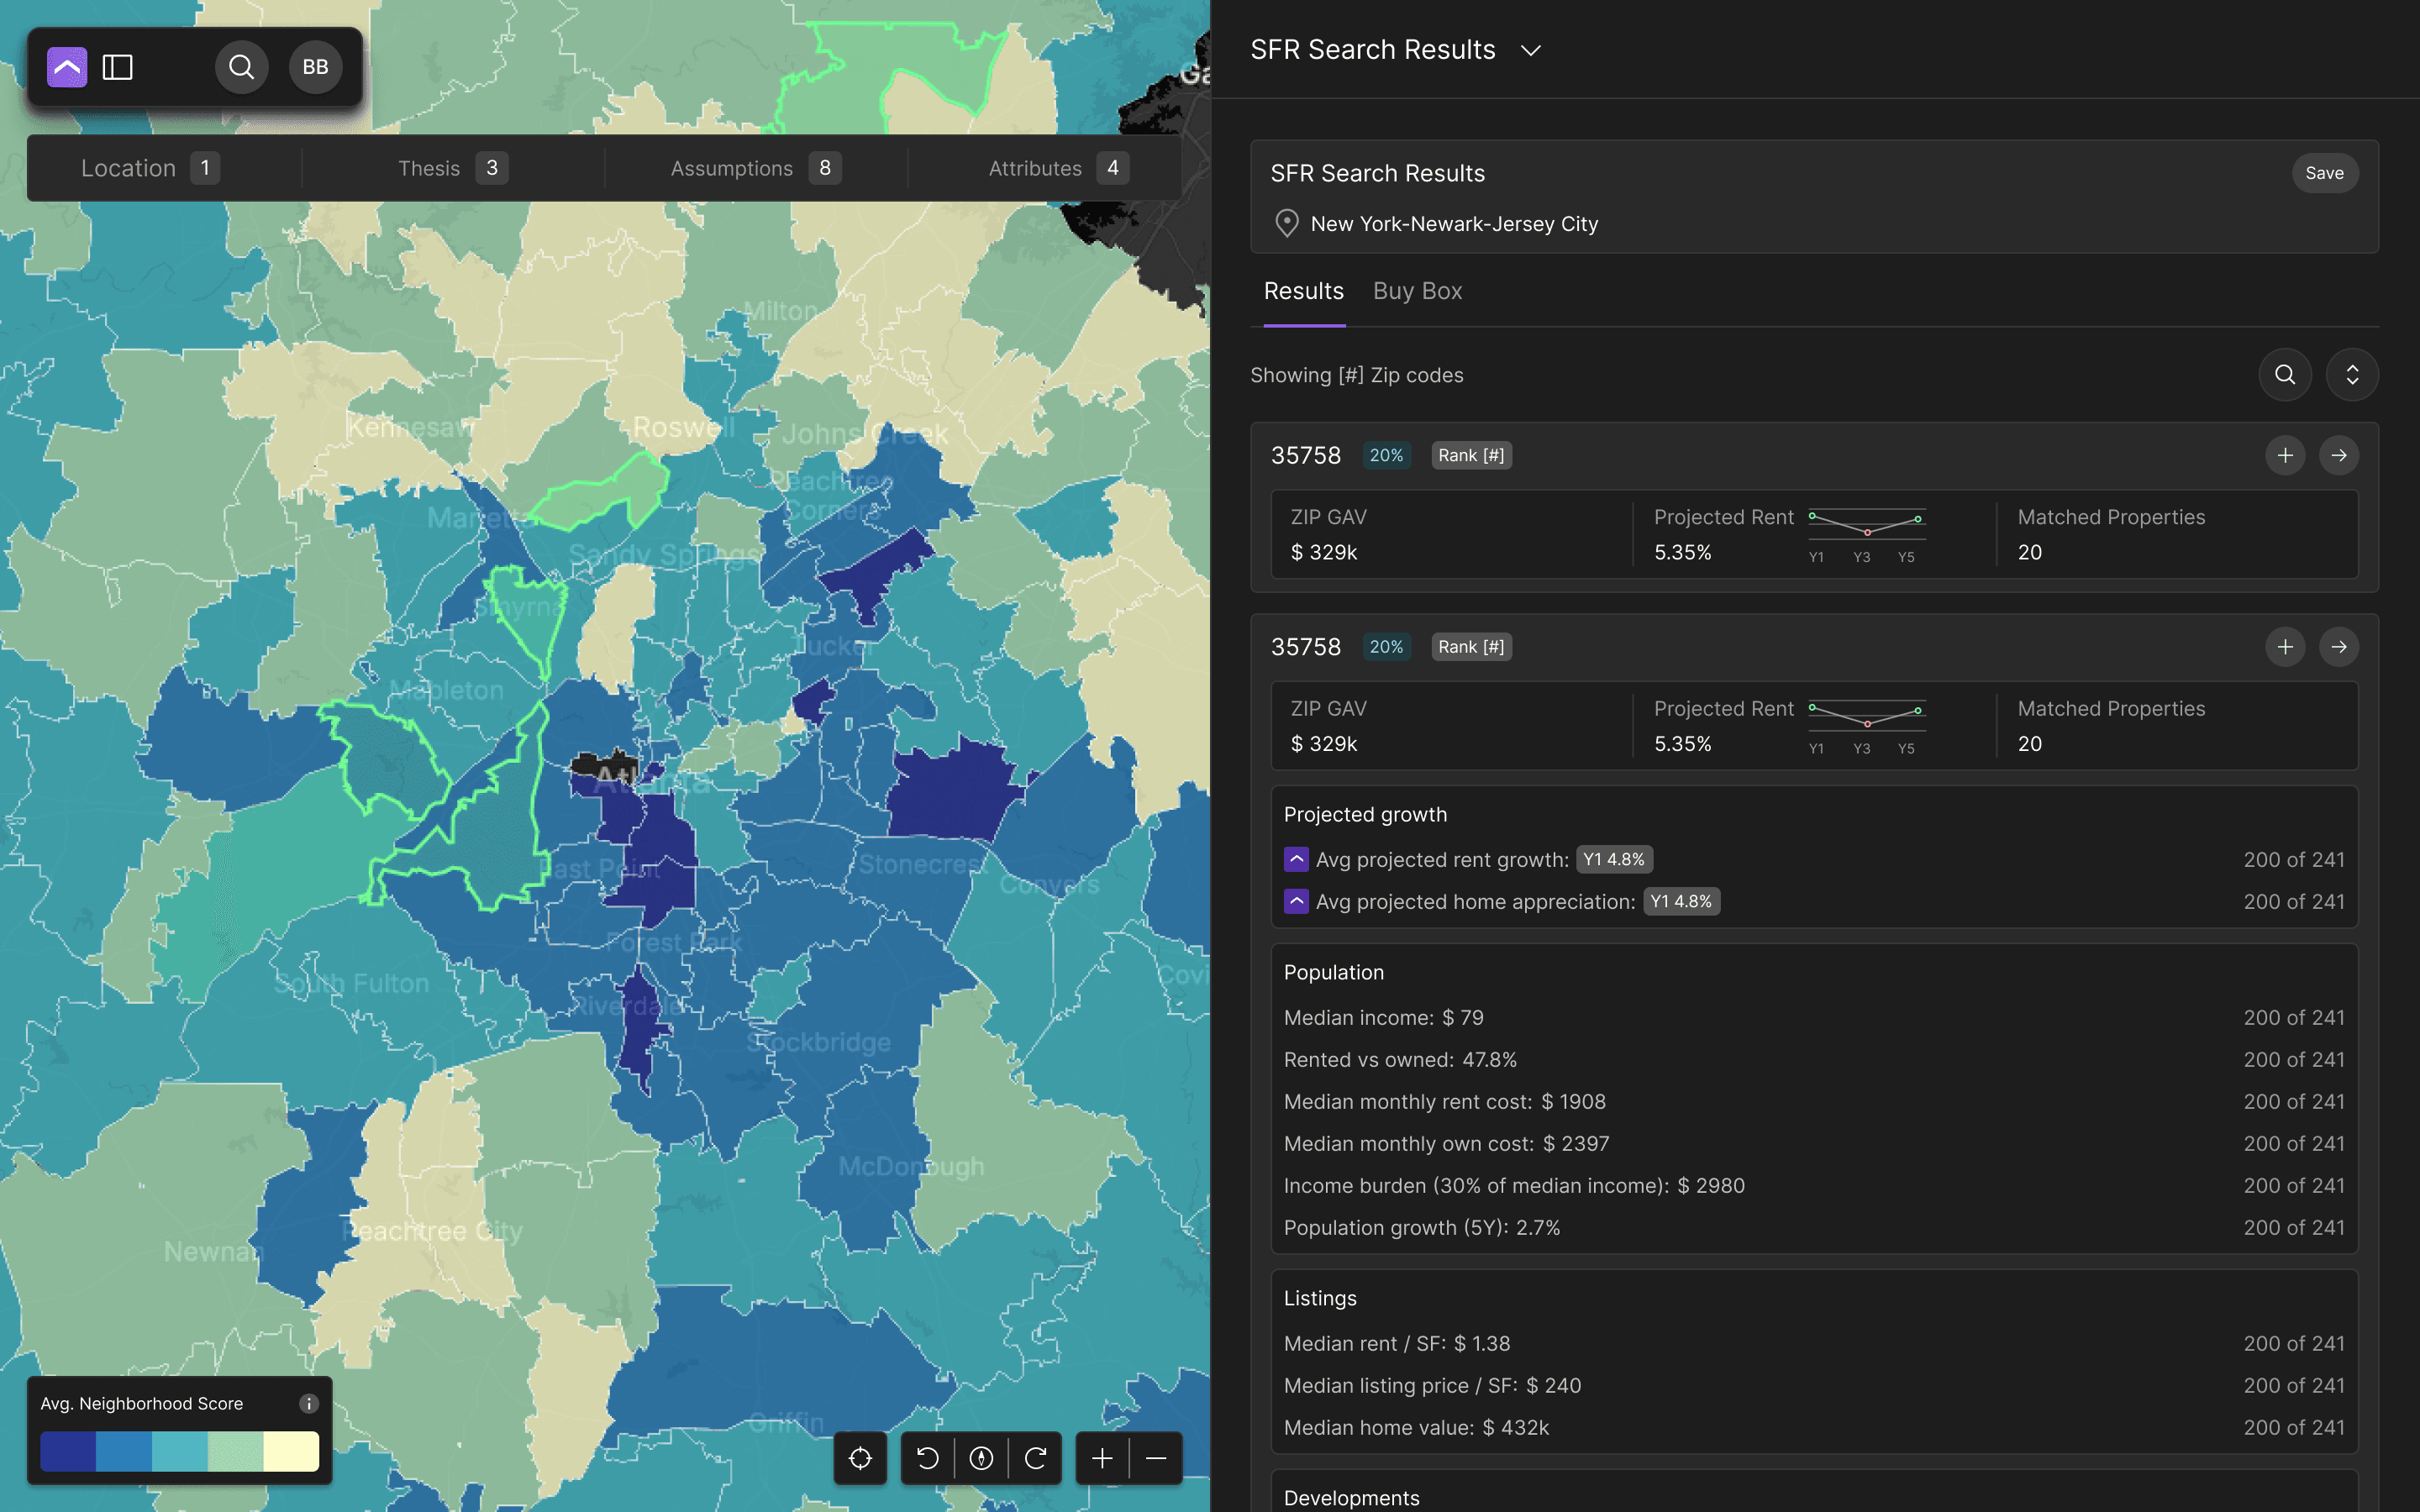Click second card's Matched Properties 20 value
Viewport: 2420px width, 1512px height.
(2029, 744)
